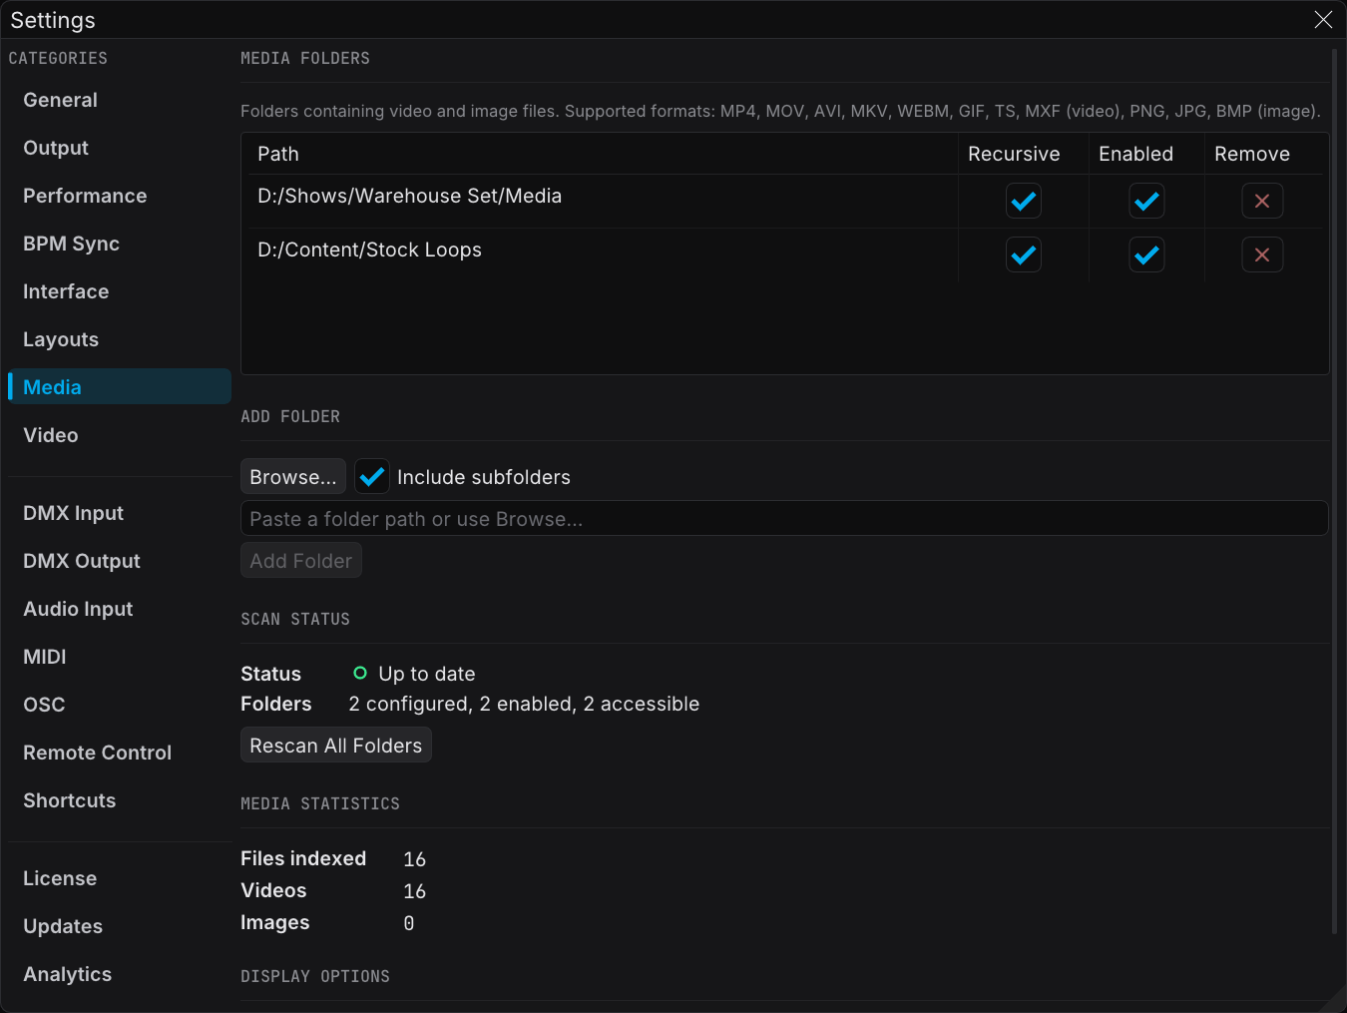The width and height of the screenshot is (1347, 1013).
Task: Open DMX Output settings
Action: click(120, 561)
